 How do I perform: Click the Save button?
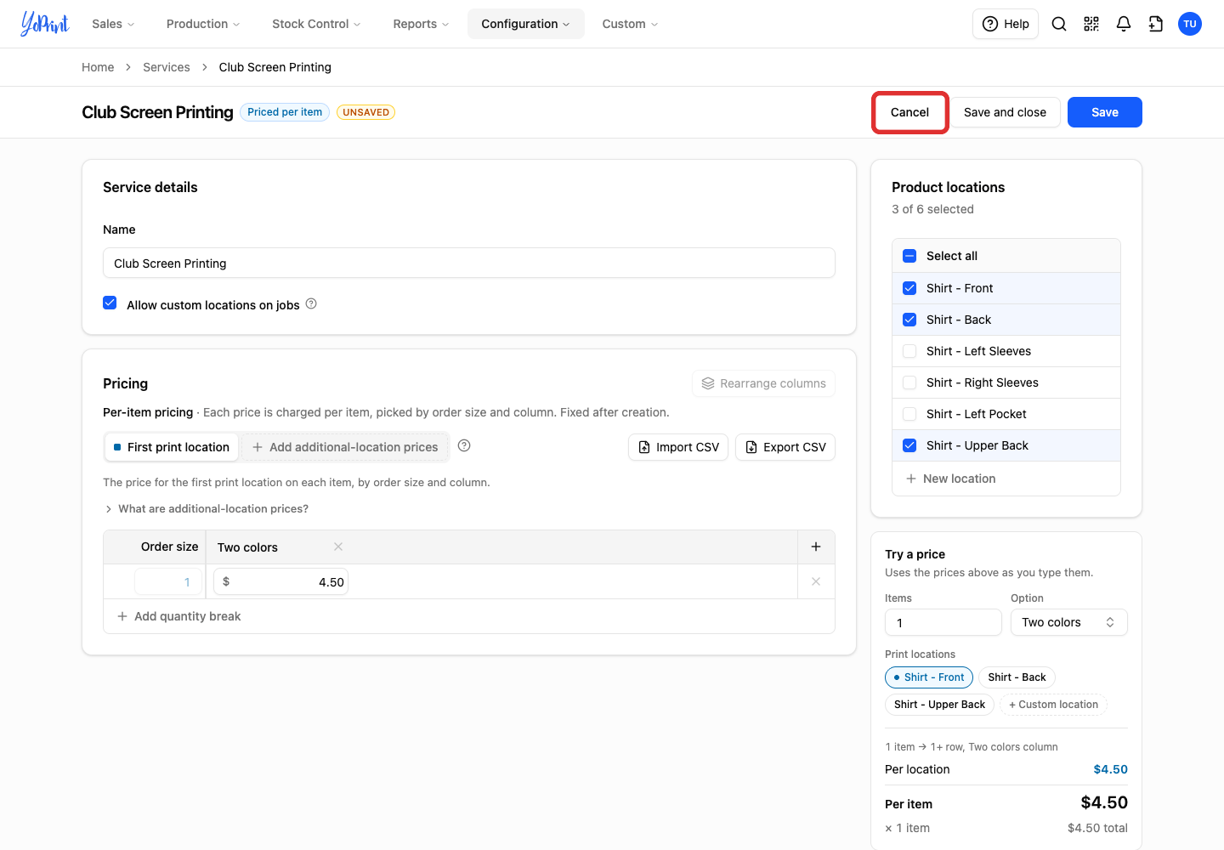click(1105, 112)
